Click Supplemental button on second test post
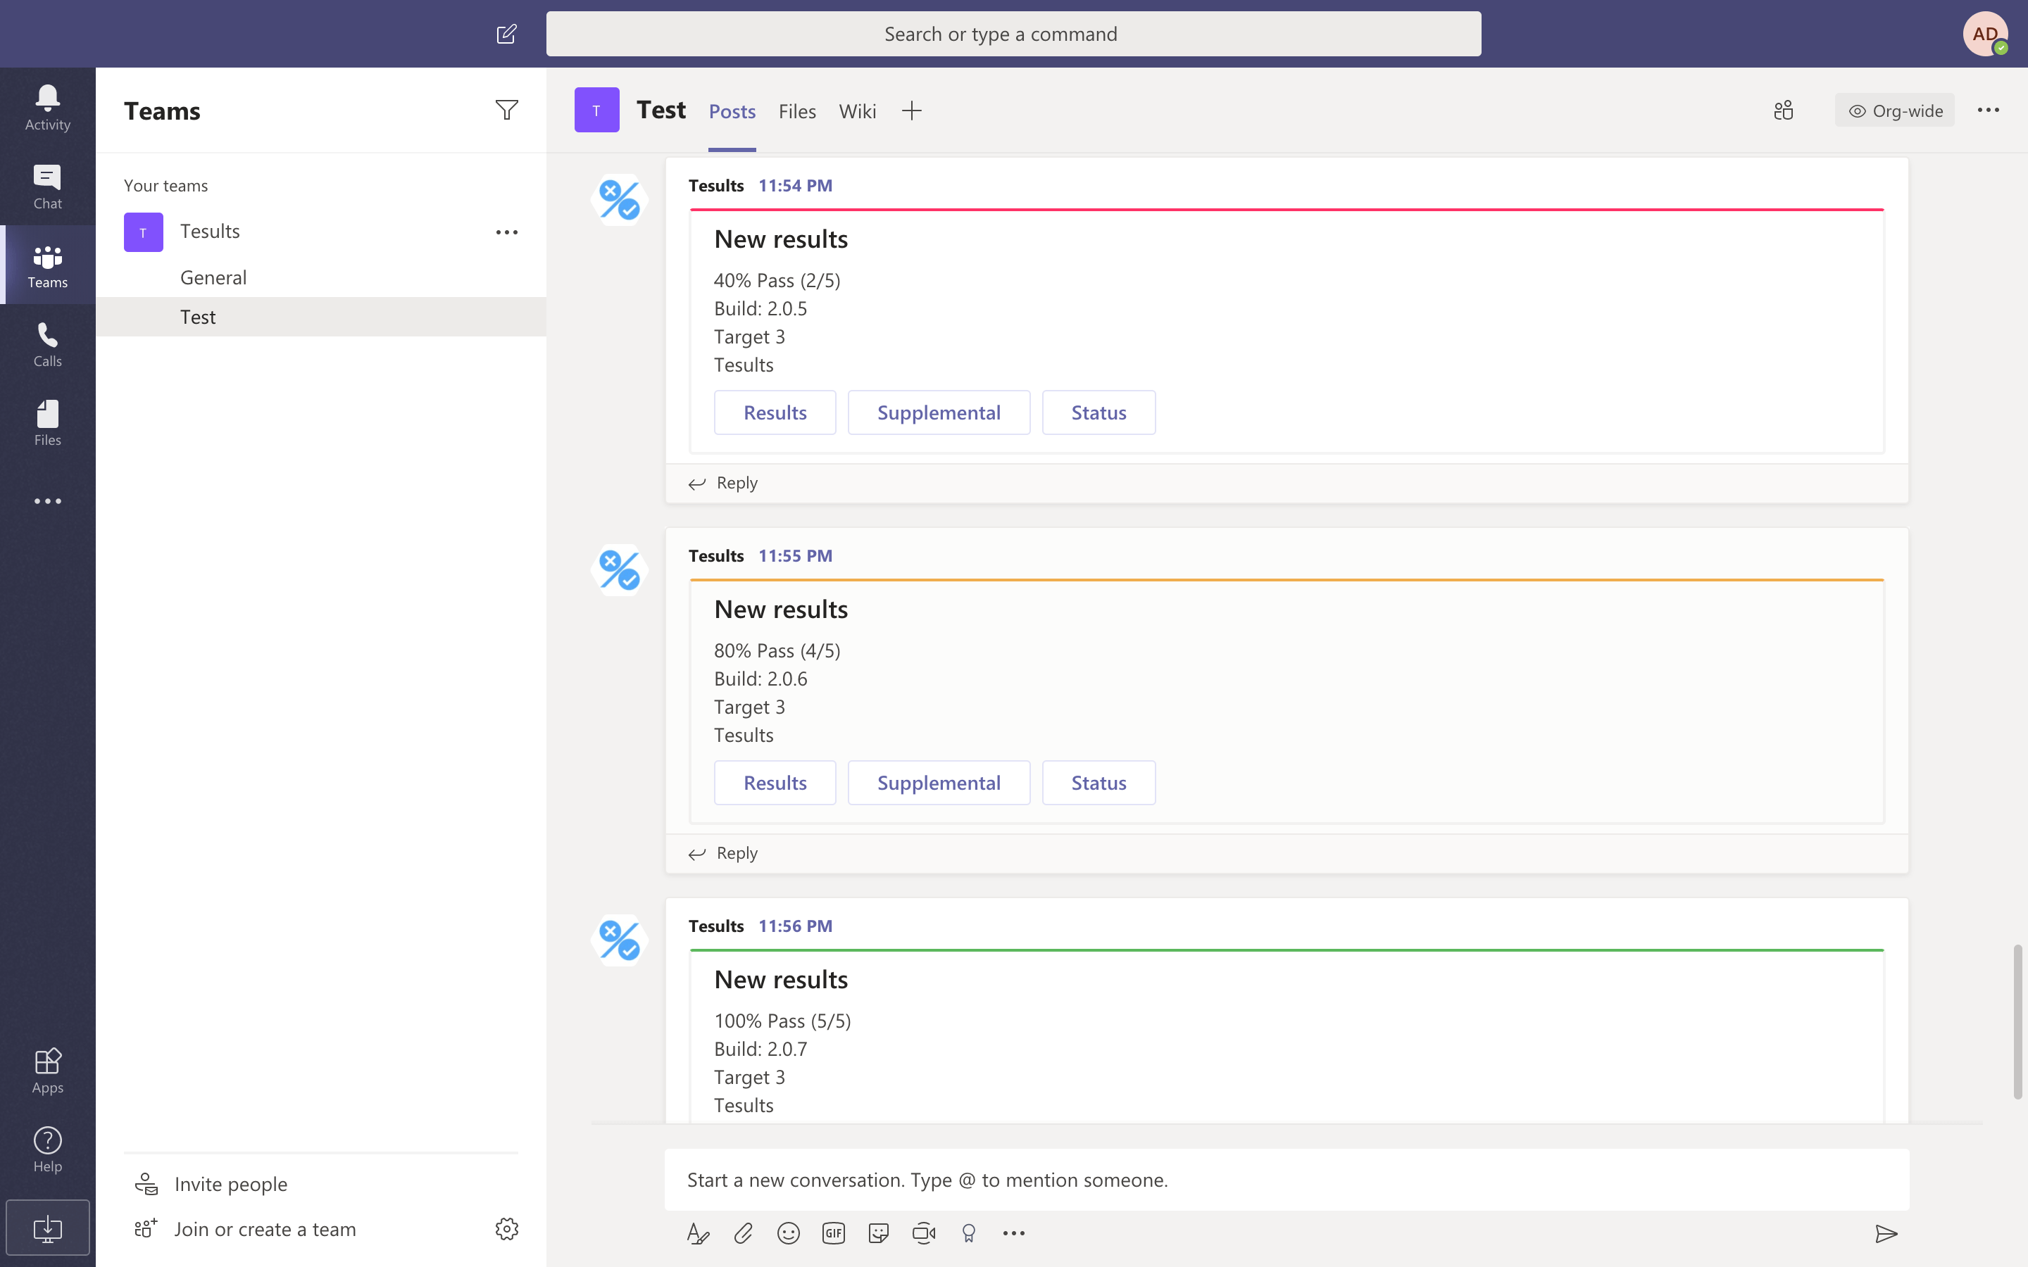This screenshot has height=1267, width=2028. [x=939, y=781]
